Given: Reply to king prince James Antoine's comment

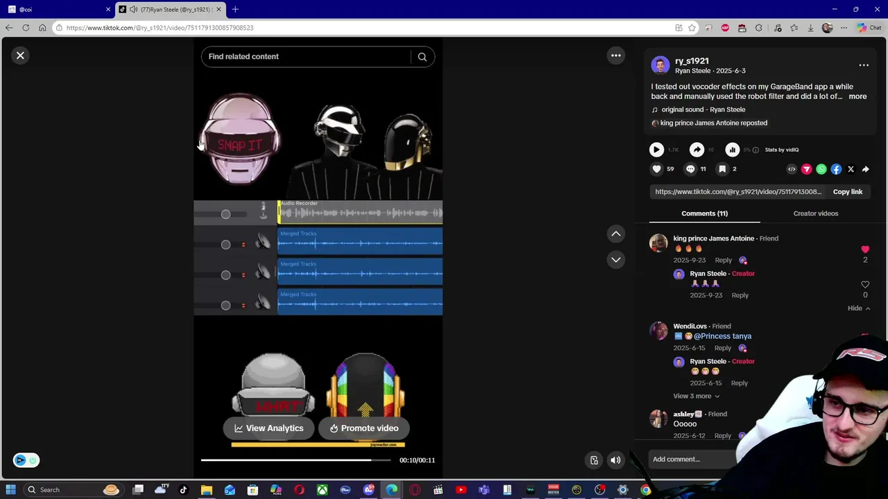Looking at the screenshot, I should 723,261.
